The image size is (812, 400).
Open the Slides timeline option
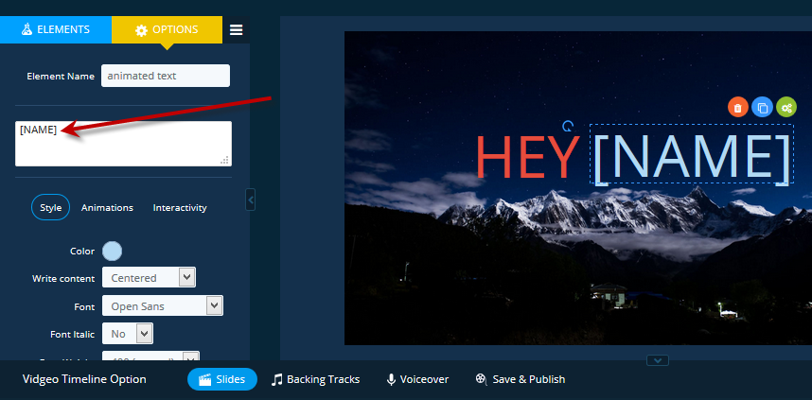(x=222, y=379)
